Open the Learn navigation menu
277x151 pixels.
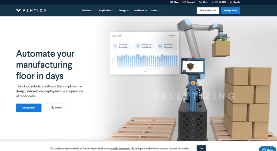pos(156,11)
